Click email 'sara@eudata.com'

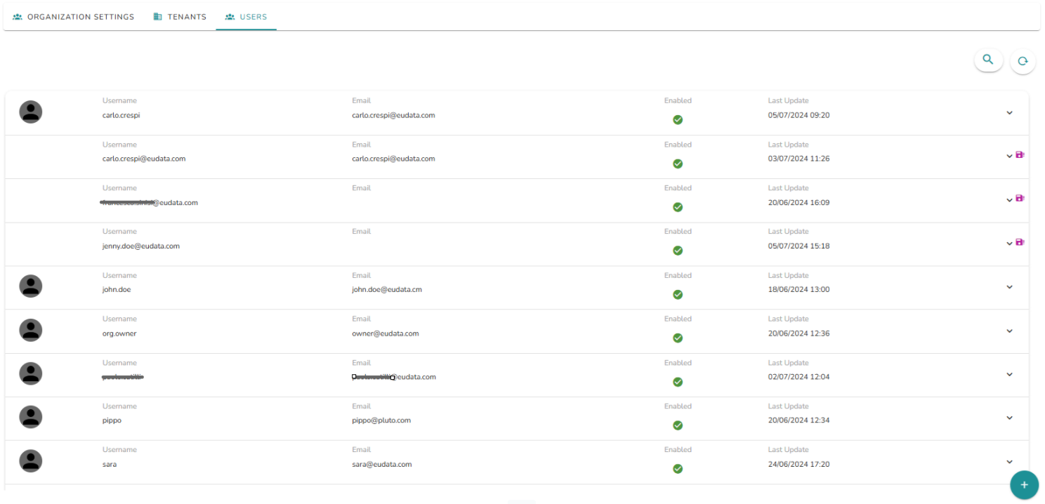click(382, 464)
